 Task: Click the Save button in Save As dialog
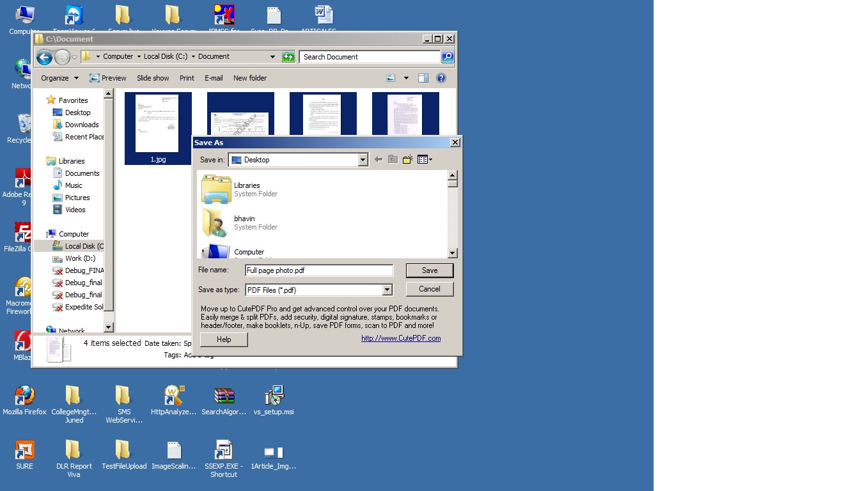[430, 270]
